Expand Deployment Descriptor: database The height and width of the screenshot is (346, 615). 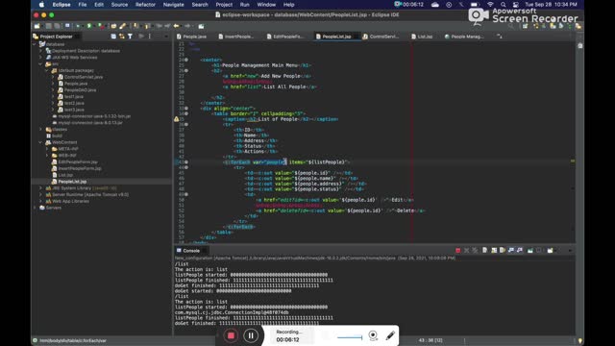click(x=40, y=51)
